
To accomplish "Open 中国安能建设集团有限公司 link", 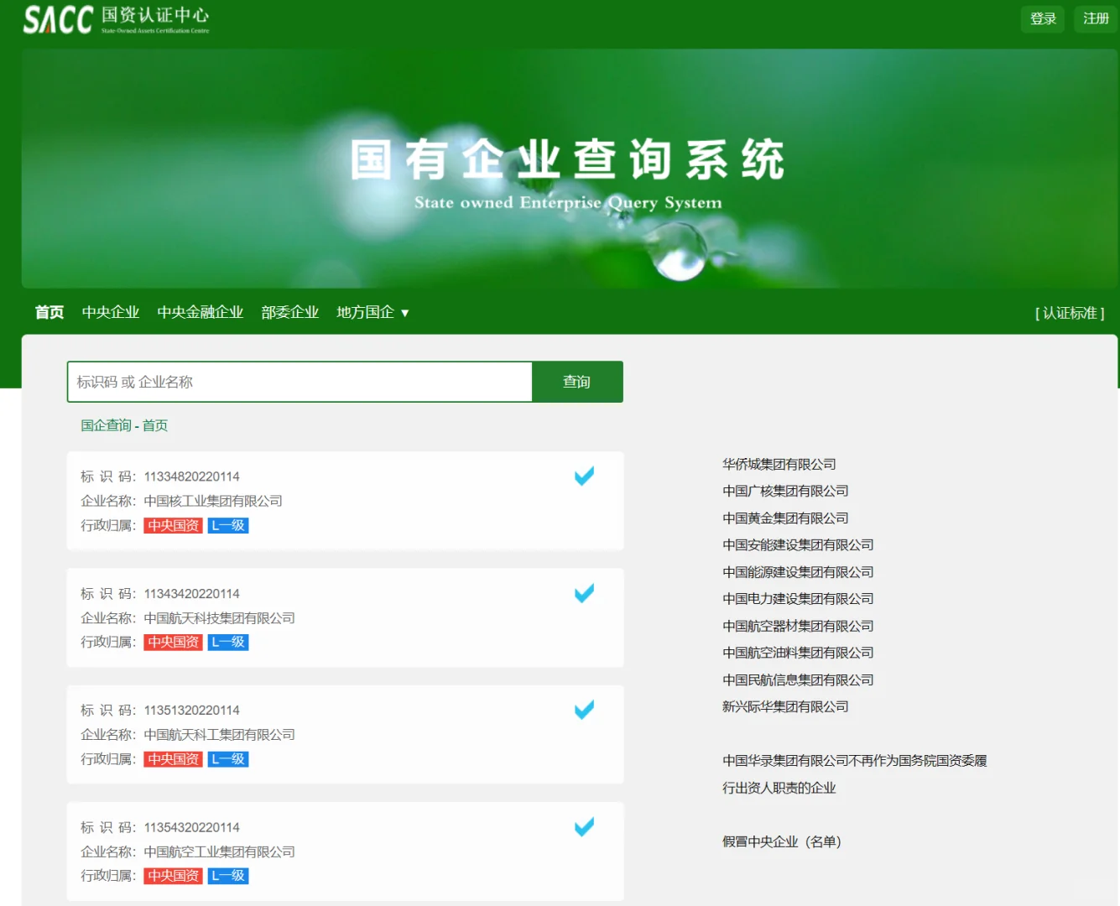I will pos(798,544).
